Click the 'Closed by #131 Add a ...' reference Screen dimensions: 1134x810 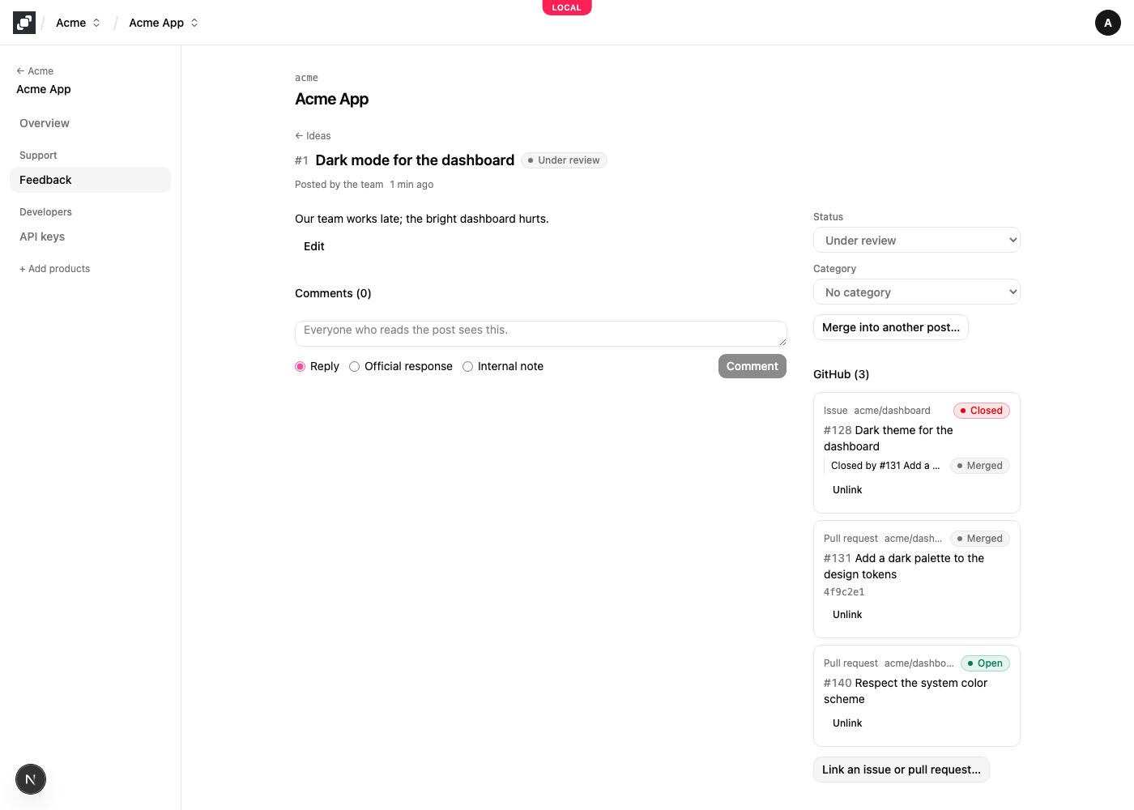[x=885, y=466]
